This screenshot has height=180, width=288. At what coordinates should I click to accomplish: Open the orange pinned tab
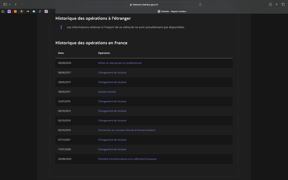pos(15,12)
